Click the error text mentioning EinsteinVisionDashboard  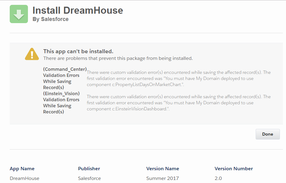pyautogui.click(x=179, y=103)
